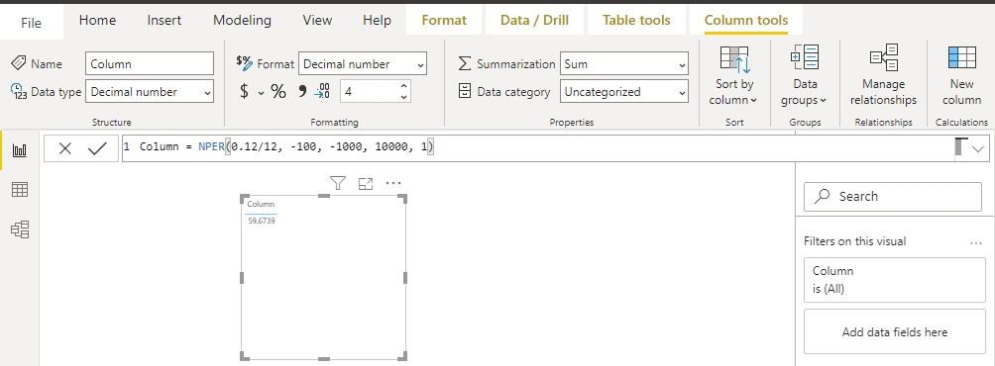
Task: Cancel formula with X icon
Action: 64,148
